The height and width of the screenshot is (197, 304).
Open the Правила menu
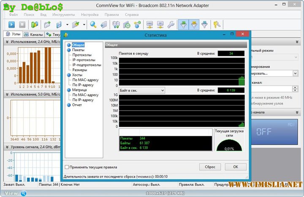(x=111, y=14)
